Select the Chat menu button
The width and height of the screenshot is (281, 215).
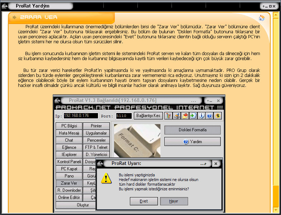tap(69, 140)
